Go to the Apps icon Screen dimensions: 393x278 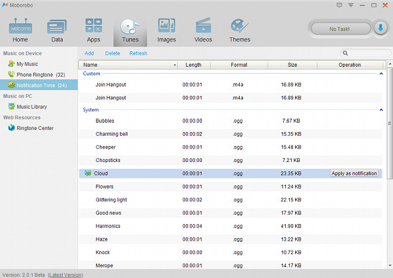click(x=93, y=25)
